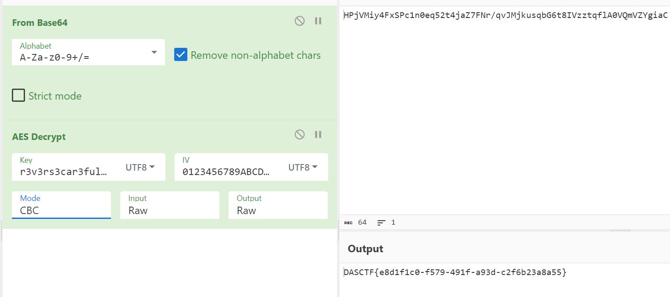
Task: Click the input character count icon
Action: point(348,223)
